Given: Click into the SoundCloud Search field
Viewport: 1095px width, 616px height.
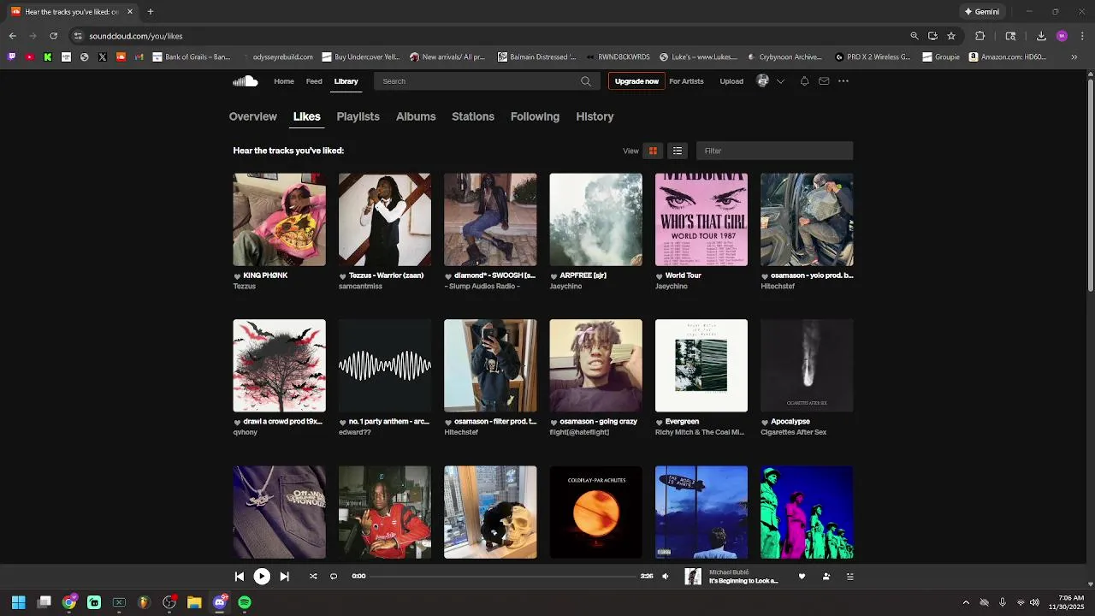Looking at the screenshot, I should click(x=486, y=81).
